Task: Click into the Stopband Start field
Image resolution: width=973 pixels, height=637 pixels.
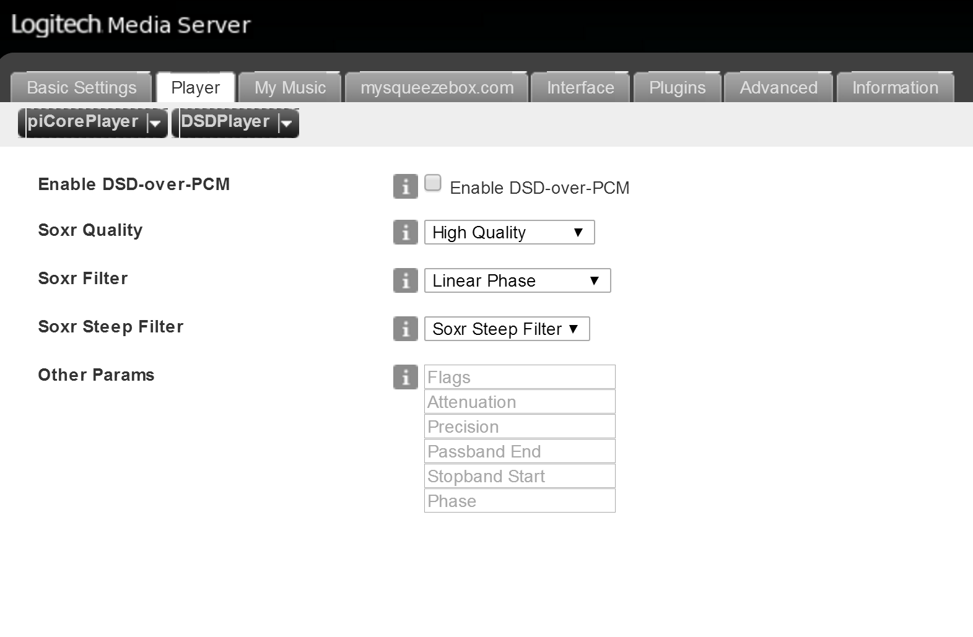Action: point(520,476)
